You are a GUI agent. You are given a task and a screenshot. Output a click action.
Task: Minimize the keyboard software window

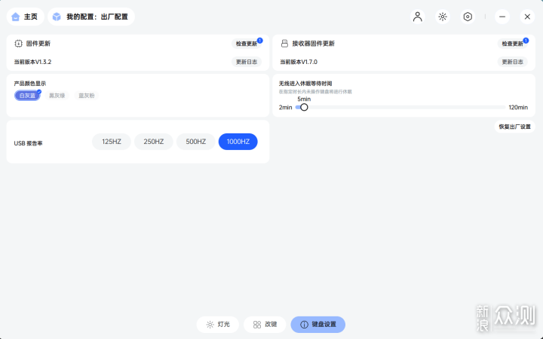pyautogui.click(x=502, y=17)
